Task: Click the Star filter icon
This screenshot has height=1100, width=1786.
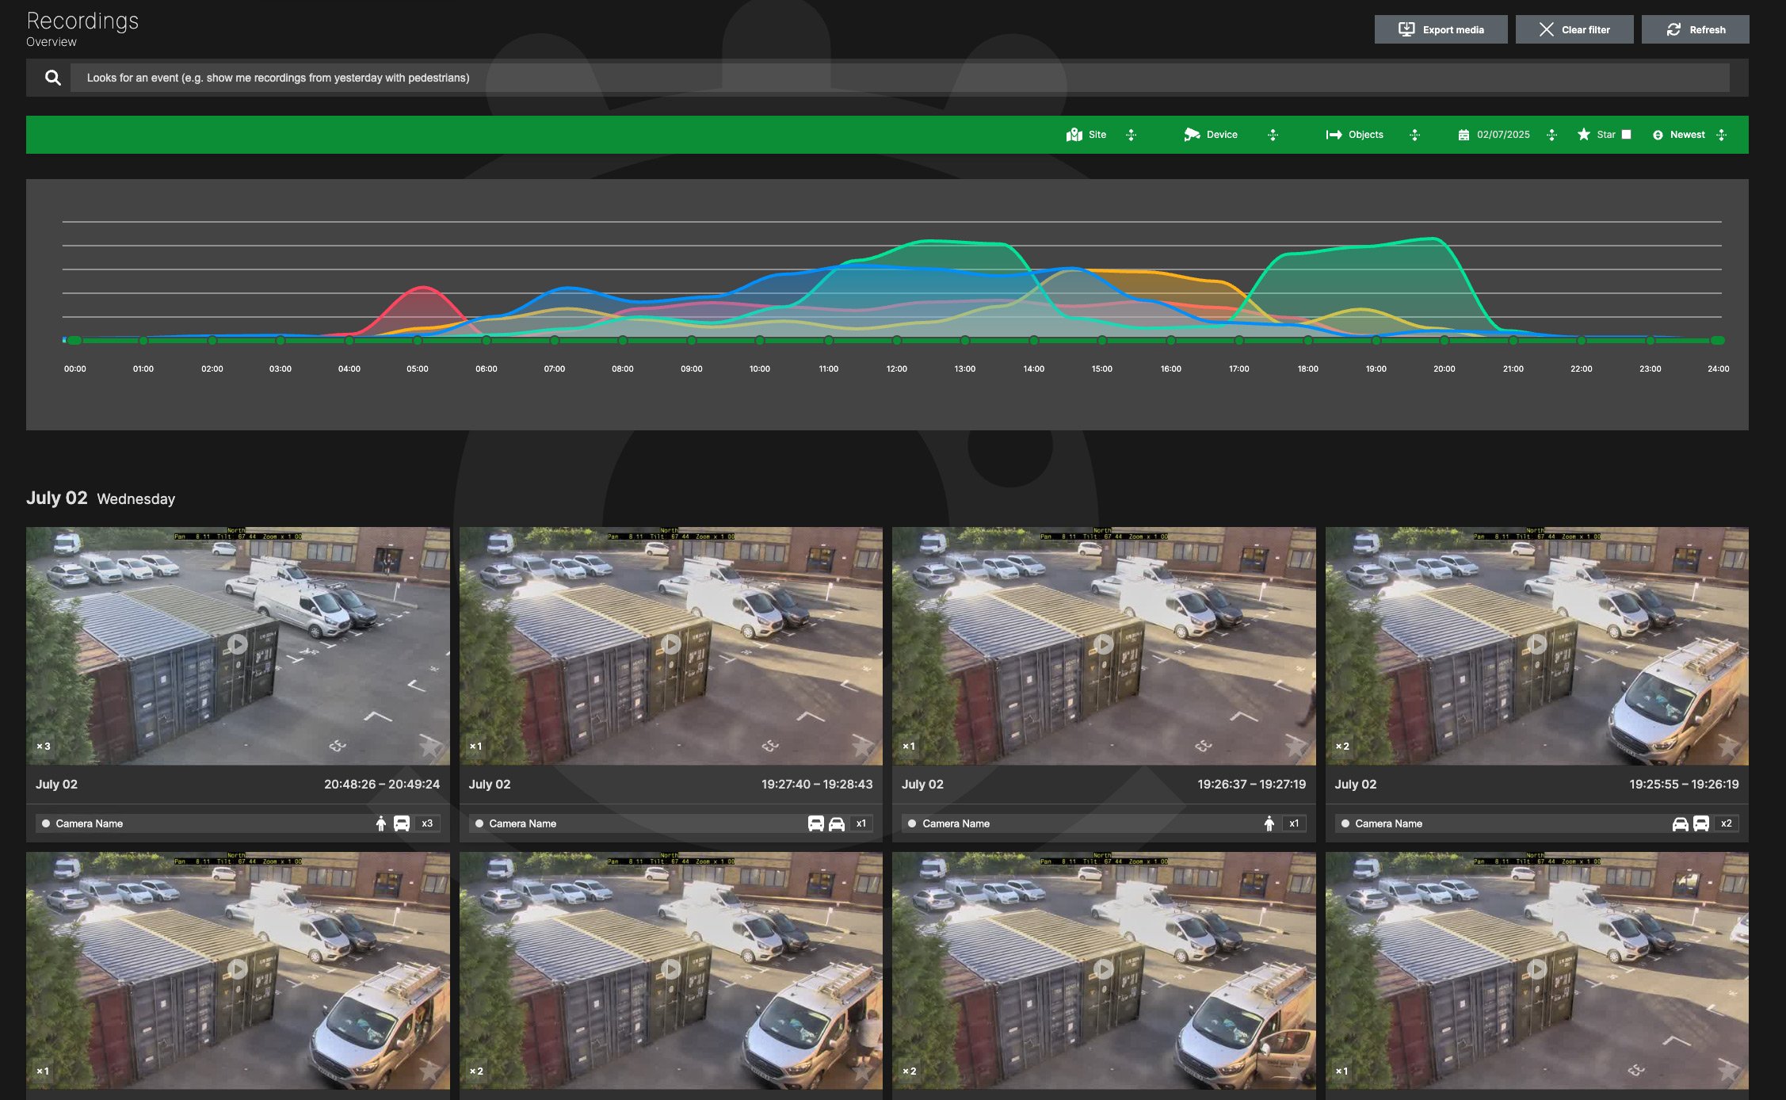Action: point(1583,135)
